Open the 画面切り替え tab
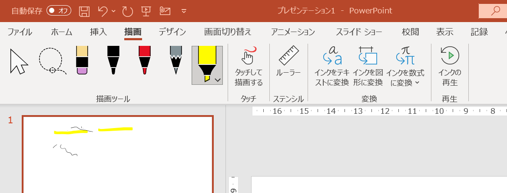The image size is (507, 193). click(228, 32)
